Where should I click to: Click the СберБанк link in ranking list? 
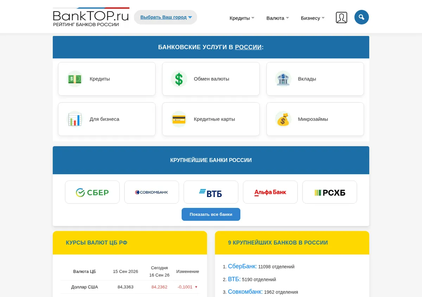coord(242,266)
